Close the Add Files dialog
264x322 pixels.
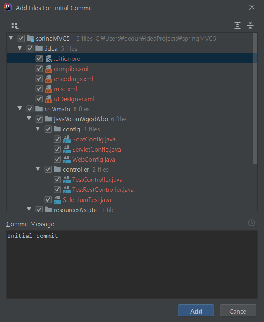252,8
